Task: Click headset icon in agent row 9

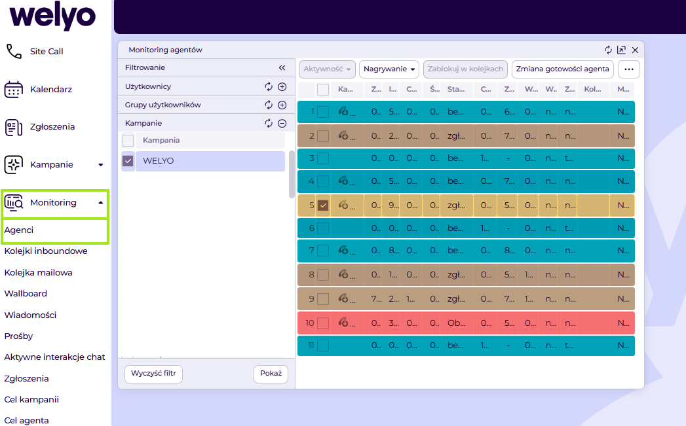Action: point(343,298)
